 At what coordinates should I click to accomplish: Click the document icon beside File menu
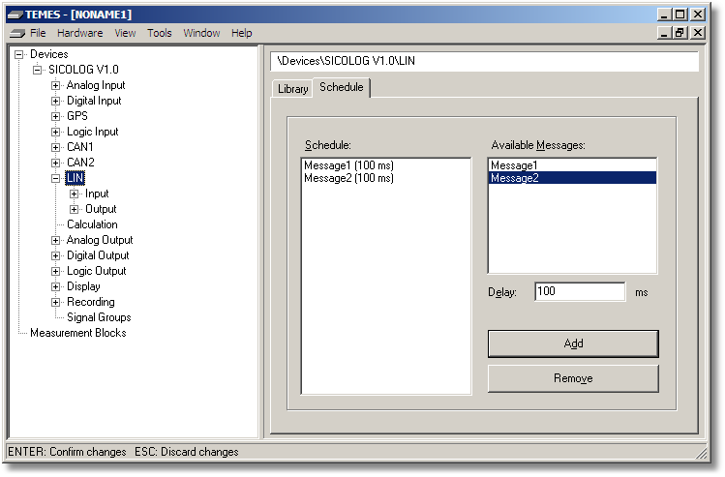pyautogui.click(x=17, y=33)
